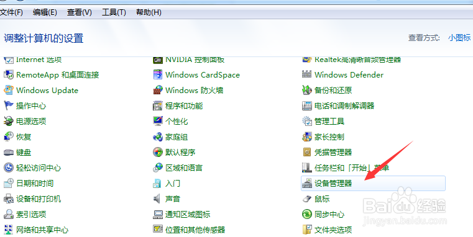Open the 默认程序 icon
Screen dimensions: 473x237
pyautogui.click(x=158, y=153)
